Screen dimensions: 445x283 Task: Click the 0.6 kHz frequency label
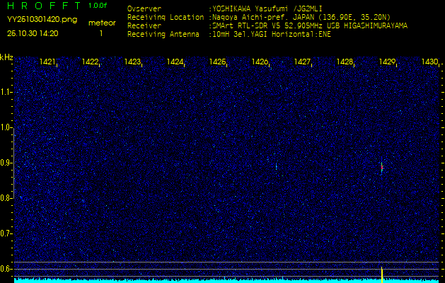pos(6,269)
